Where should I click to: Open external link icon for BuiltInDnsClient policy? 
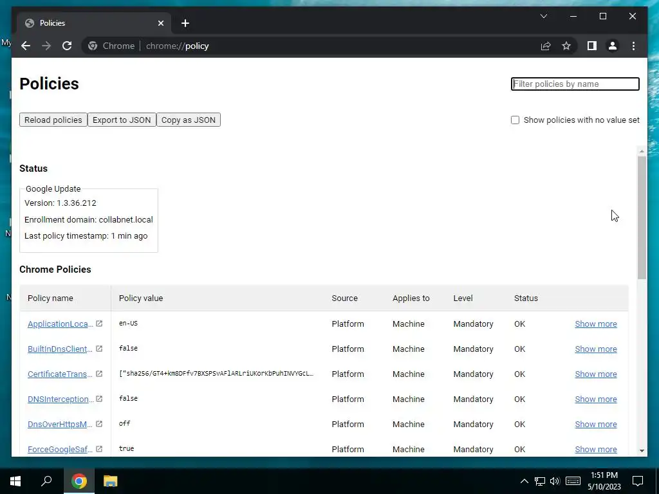click(99, 349)
